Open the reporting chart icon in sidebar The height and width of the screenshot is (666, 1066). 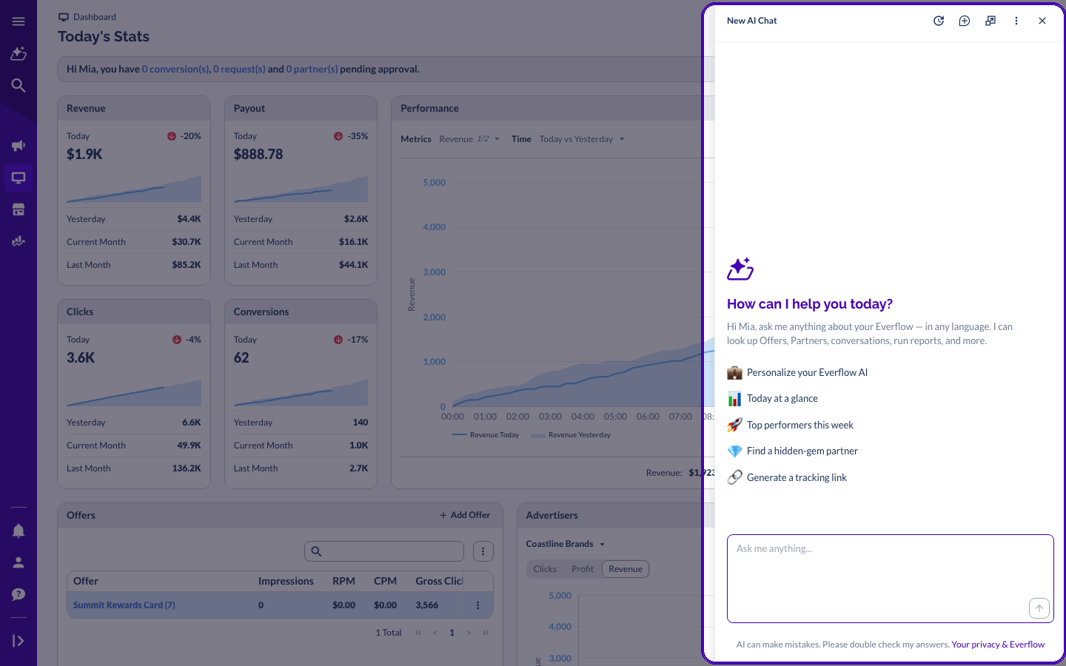[19, 241]
